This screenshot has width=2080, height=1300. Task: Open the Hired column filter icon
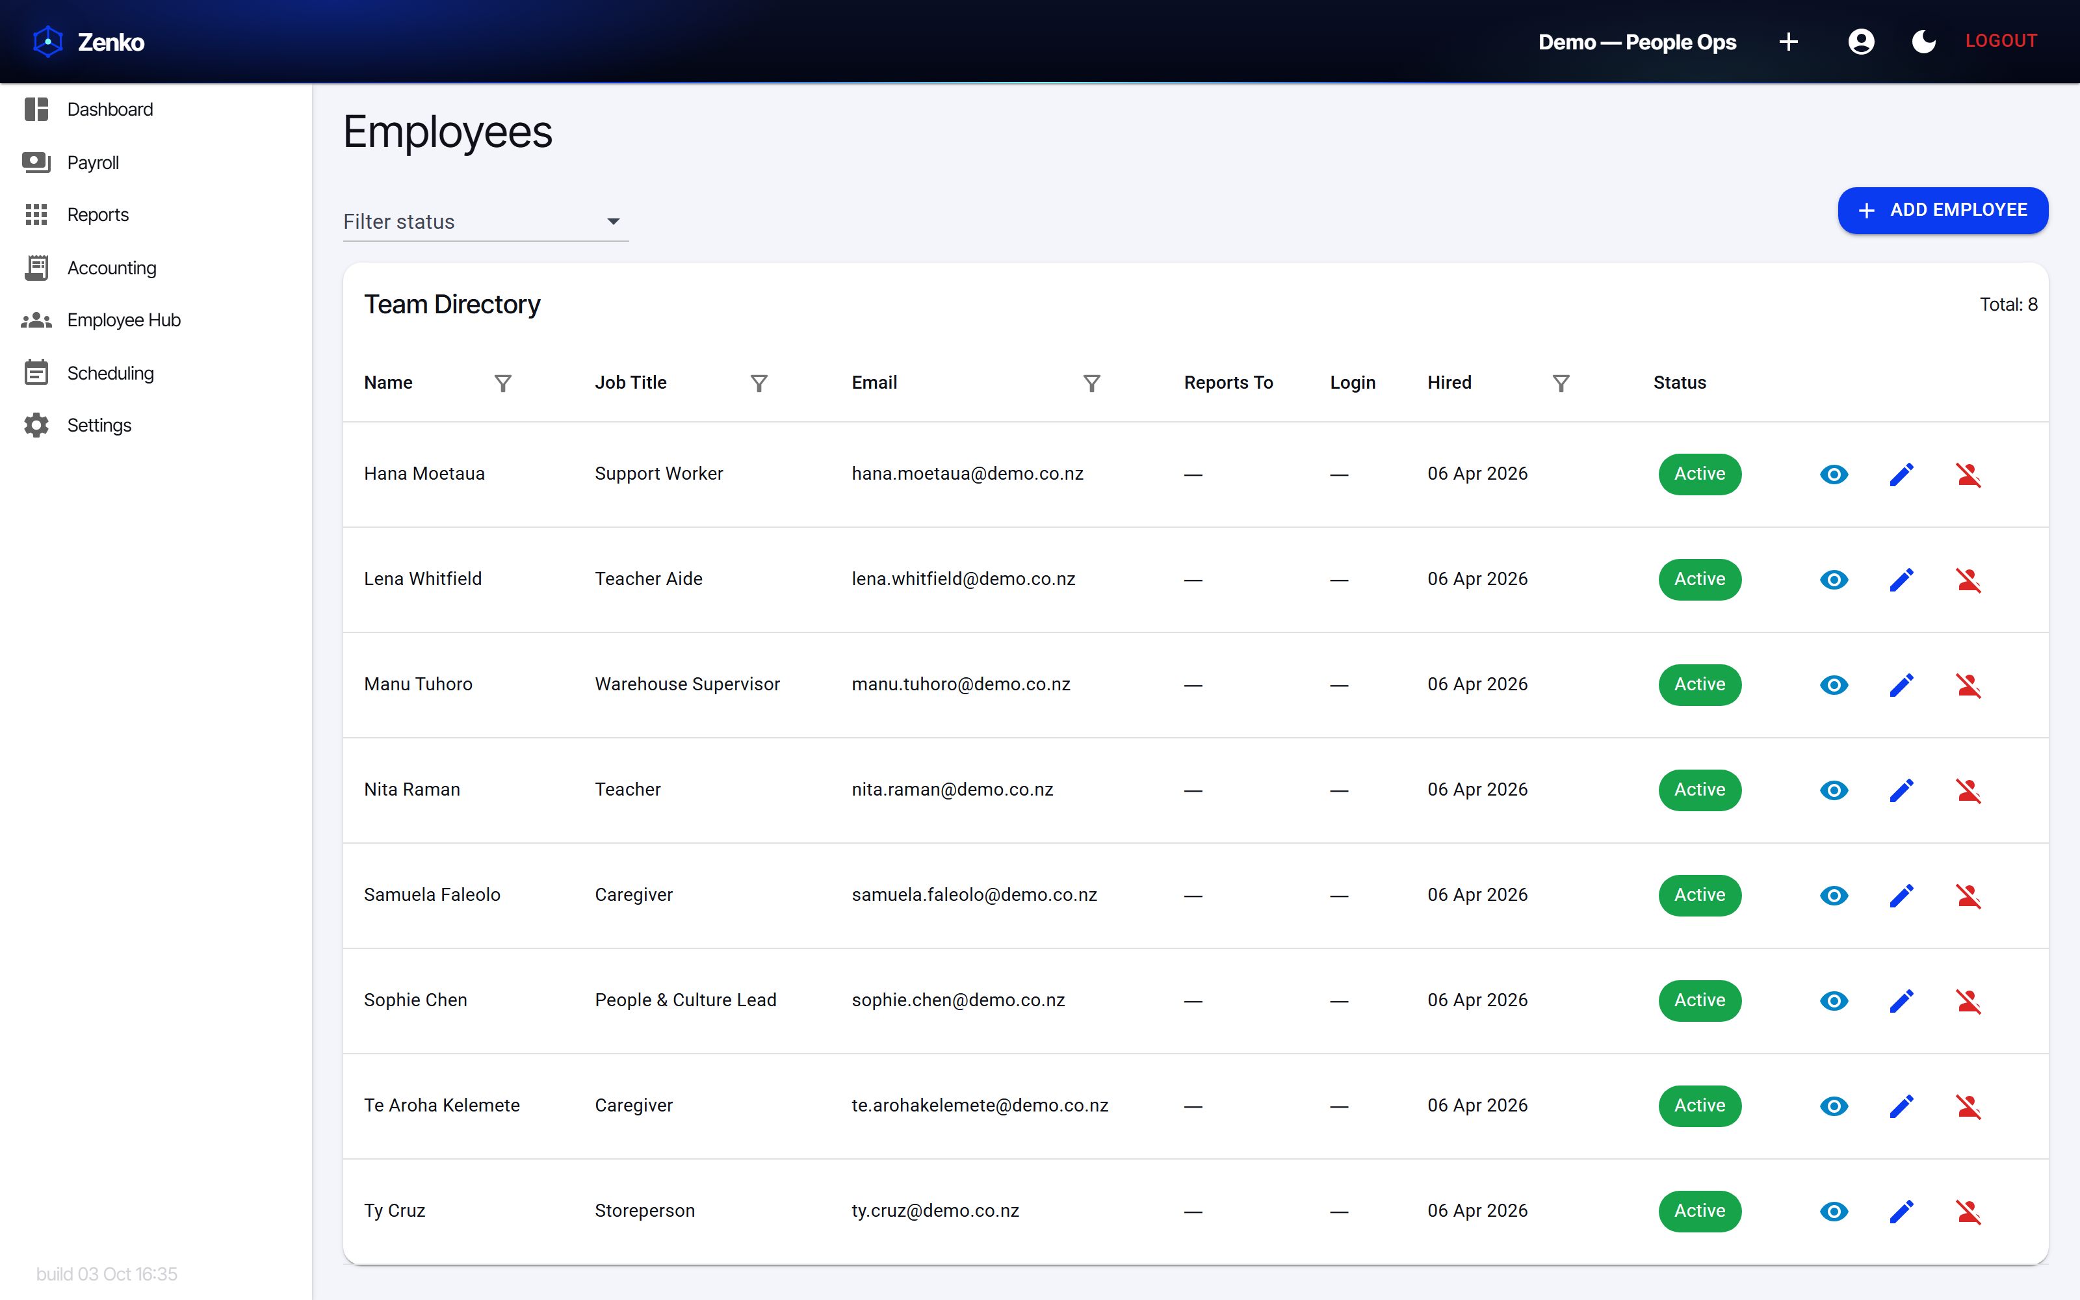pyautogui.click(x=1561, y=383)
